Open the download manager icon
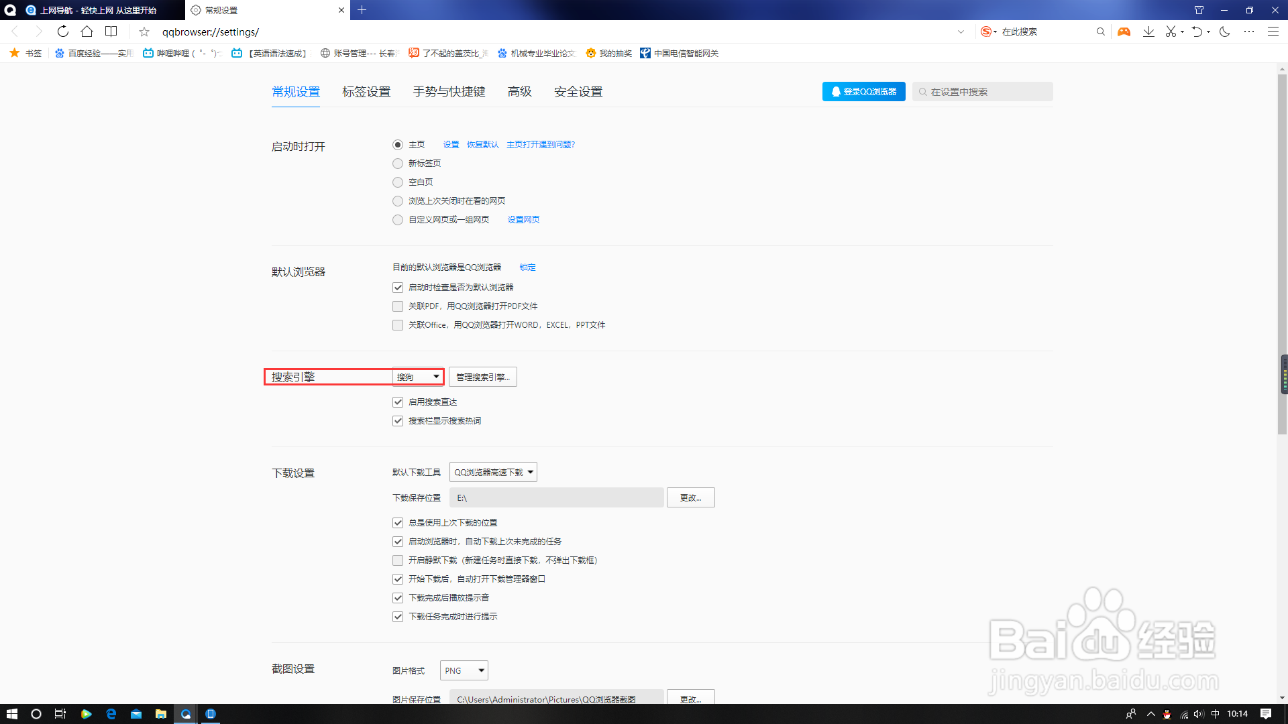Image resolution: width=1288 pixels, height=724 pixels. [1148, 32]
